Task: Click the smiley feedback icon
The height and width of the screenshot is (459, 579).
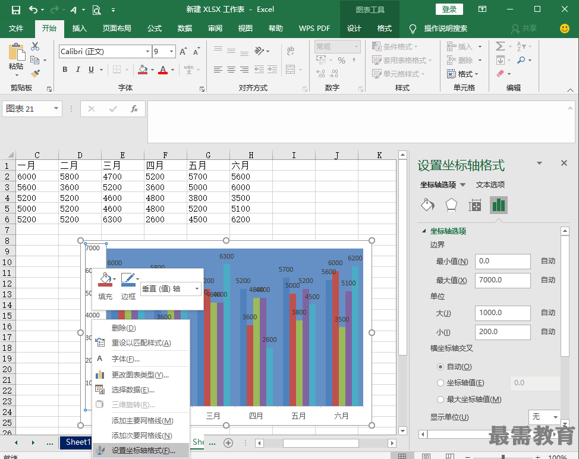Action: [565, 29]
